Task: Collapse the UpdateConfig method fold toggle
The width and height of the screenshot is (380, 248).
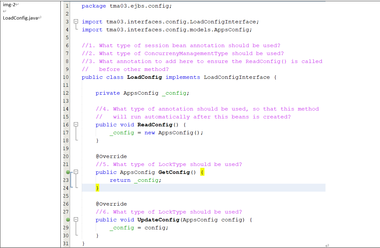Action: pyautogui.click(x=76, y=220)
